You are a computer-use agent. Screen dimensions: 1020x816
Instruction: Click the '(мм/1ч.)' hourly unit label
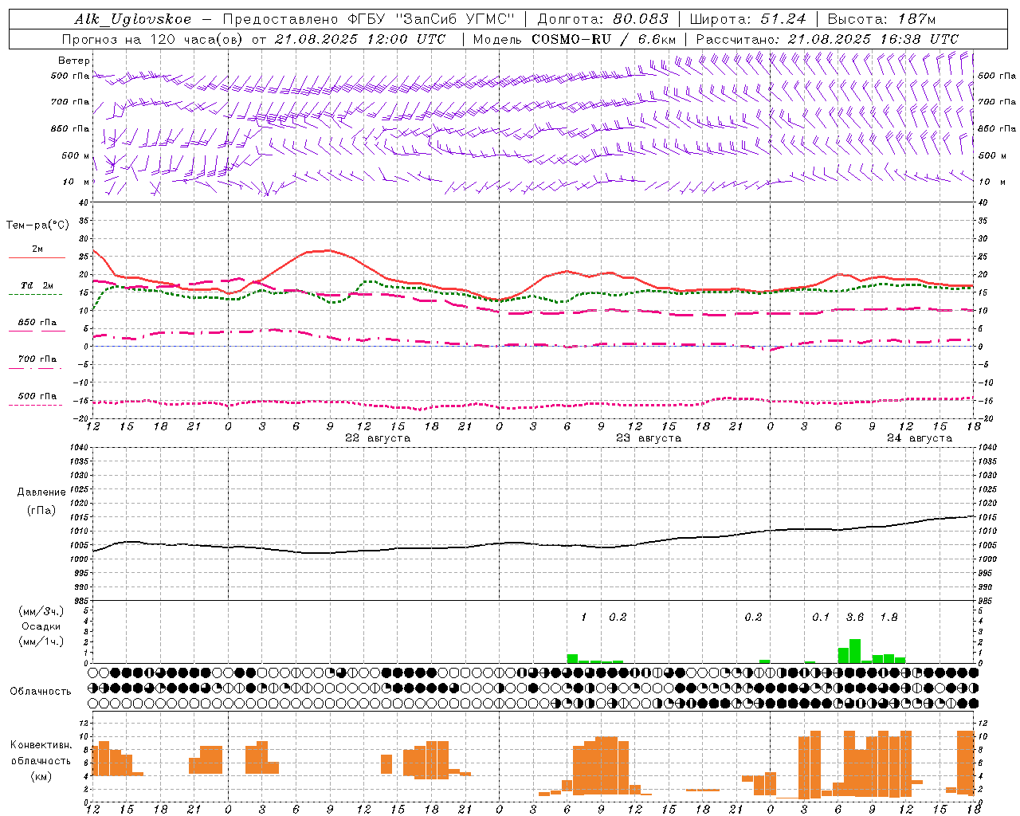41,641
